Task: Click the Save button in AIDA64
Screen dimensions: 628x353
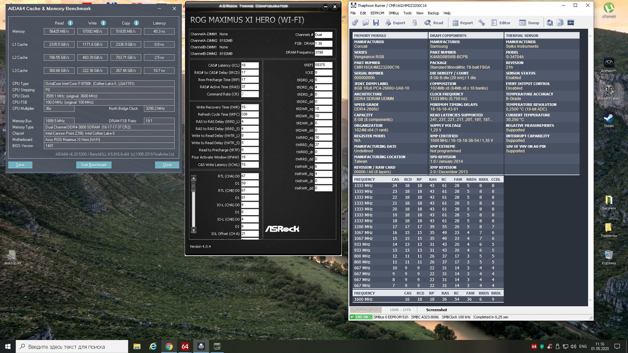Action: (20, 165)
